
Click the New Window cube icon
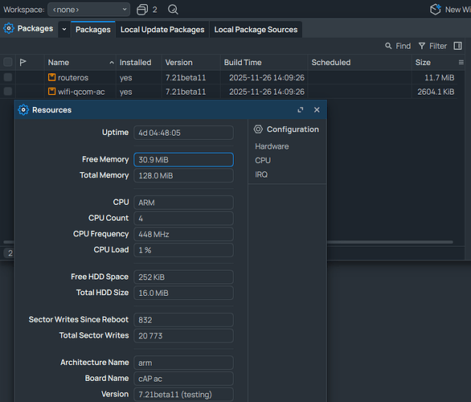pos(436,10)
